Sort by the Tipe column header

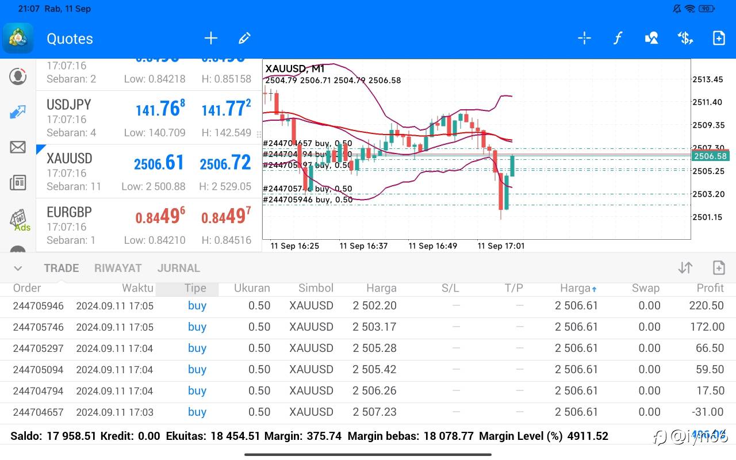[195, 288]
